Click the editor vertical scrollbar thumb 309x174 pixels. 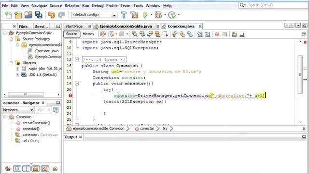pyautogui.click(x=300, y=74)
